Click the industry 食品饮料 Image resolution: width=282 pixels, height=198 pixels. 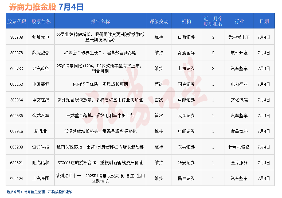[239, 131]
